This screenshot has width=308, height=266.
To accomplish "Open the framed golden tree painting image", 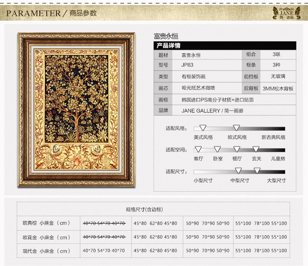I will (76, 110).
